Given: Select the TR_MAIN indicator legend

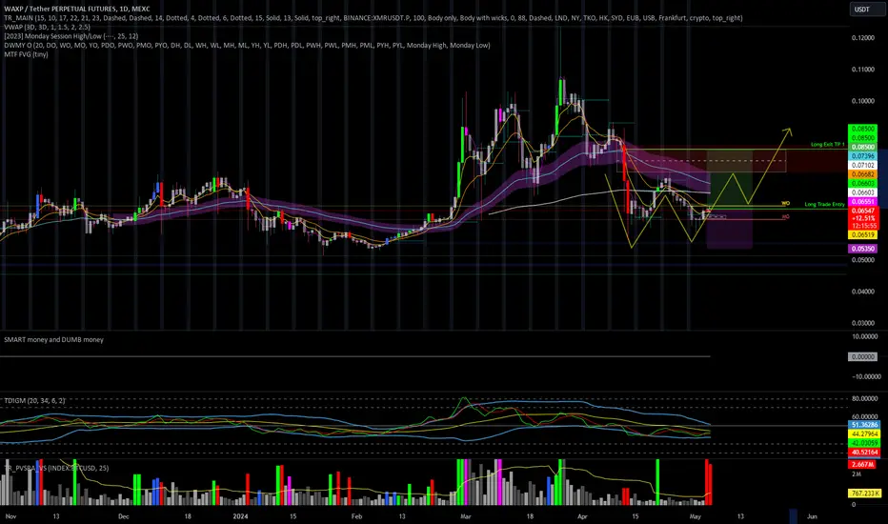Looking at the screenshot, I should click(x=373, y=17).
